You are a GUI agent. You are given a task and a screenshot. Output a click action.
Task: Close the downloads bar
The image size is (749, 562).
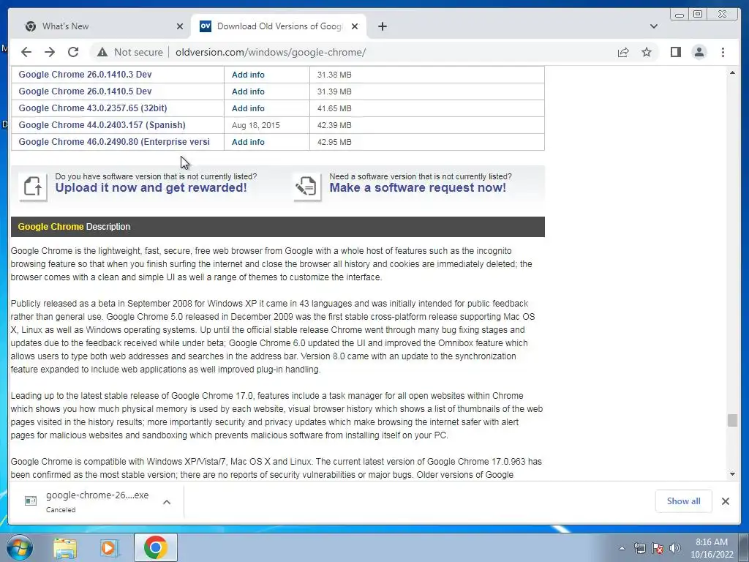725,501
